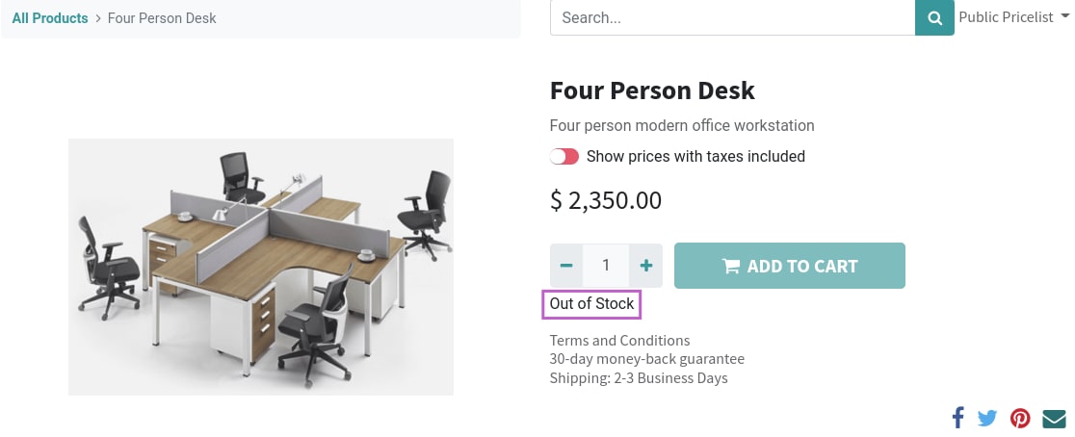Click the Out of Stock label
The width and height of the screenshot is (1075, 437).
(591, 303)
